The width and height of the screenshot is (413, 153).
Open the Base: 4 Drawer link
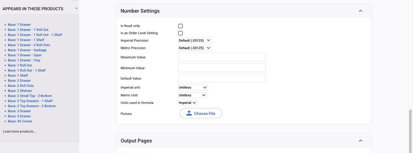[19, 116]
